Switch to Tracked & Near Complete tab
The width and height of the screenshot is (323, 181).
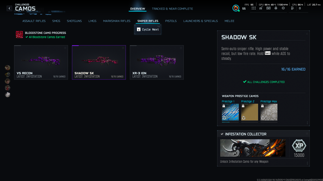172,9
